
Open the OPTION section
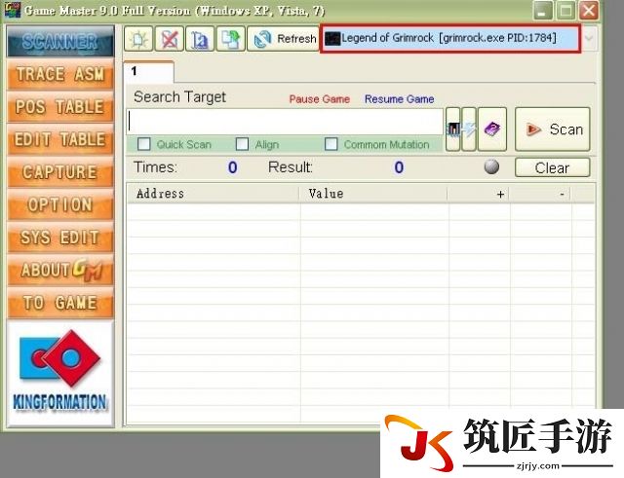[60, 204]
